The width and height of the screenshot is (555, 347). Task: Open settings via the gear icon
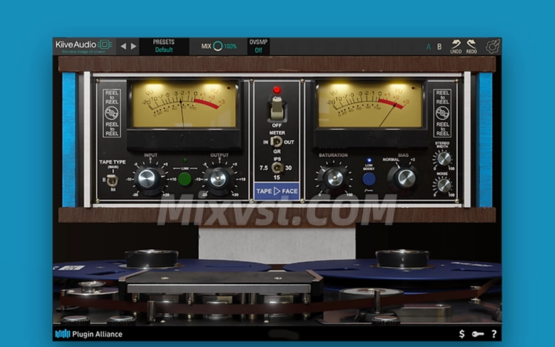(493, 46)
